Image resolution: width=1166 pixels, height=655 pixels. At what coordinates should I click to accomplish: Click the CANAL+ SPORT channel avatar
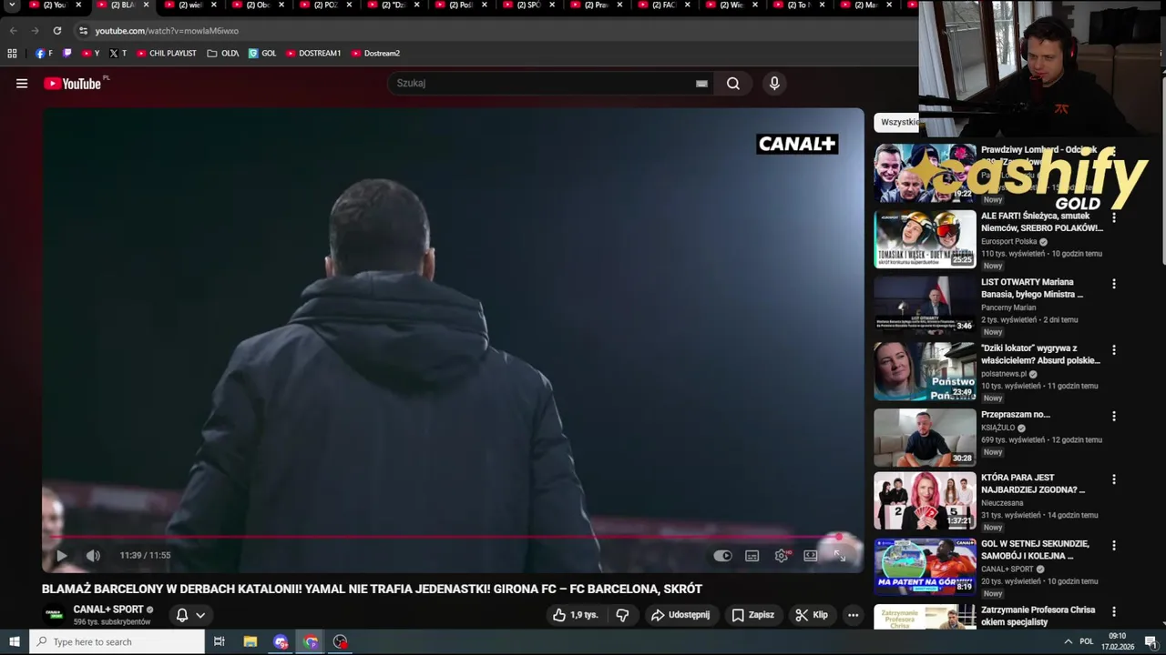55,615
